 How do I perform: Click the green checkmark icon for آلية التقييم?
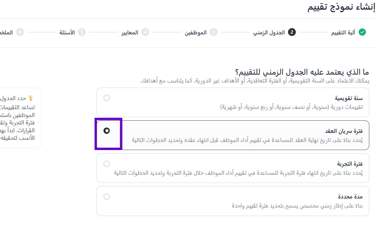pyautogui.click(x=362, y=32)
